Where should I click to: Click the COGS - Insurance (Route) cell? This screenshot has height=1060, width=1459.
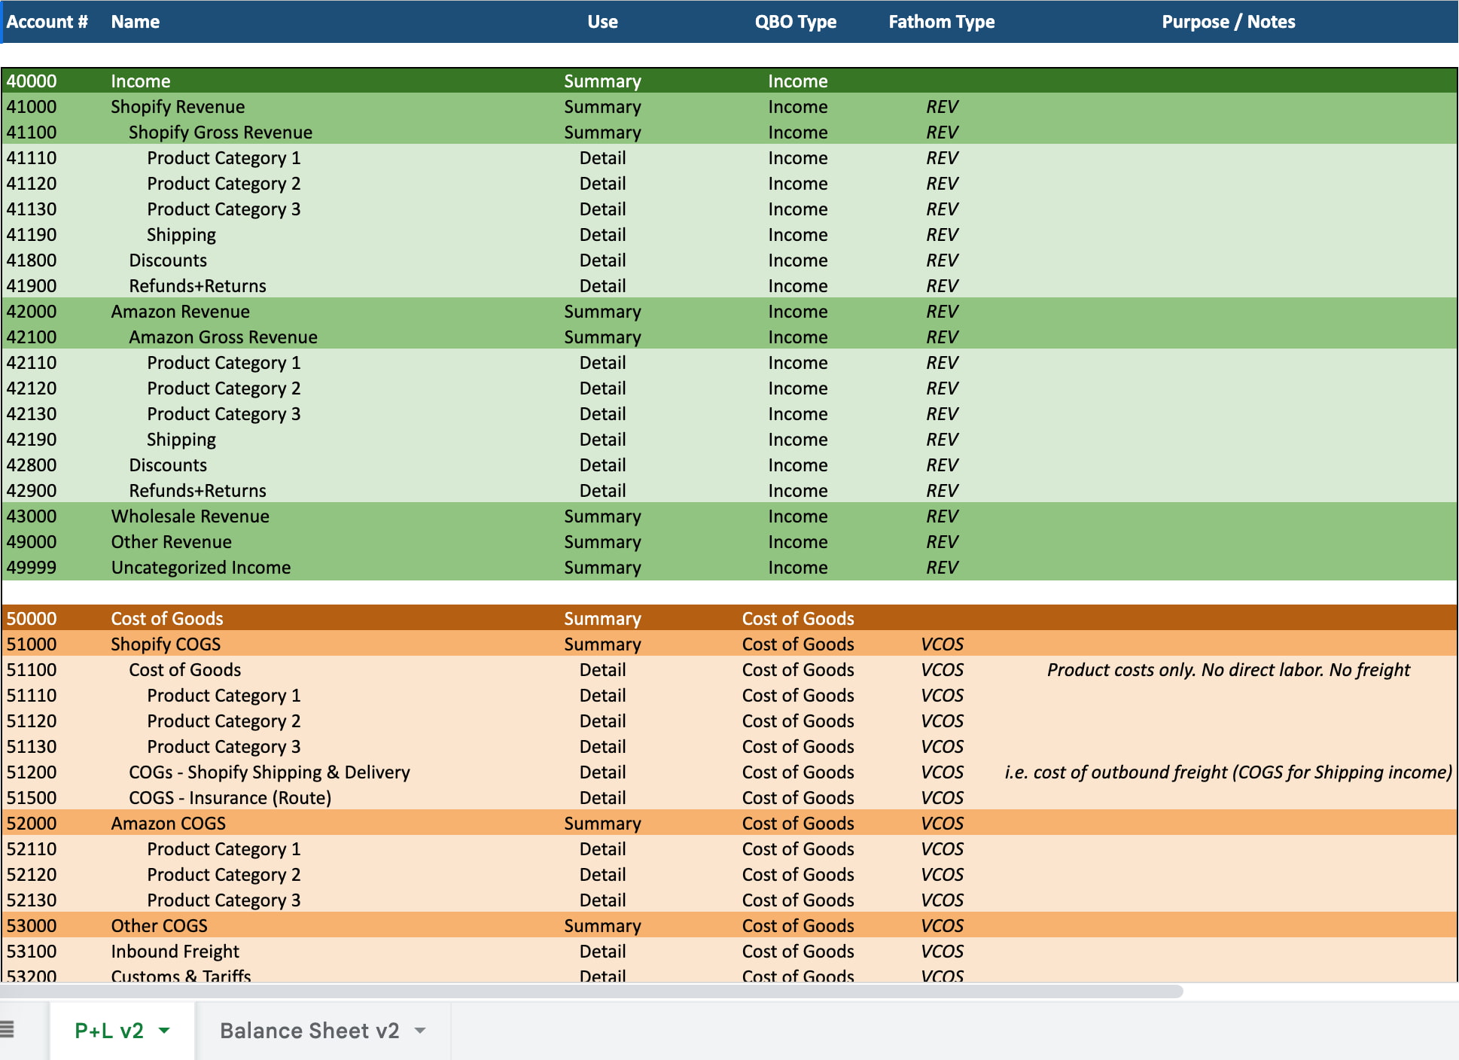(230, 798)
